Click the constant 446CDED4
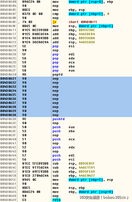Image resolution: width=132 pixels, height=202 pixels. (87, 34)
